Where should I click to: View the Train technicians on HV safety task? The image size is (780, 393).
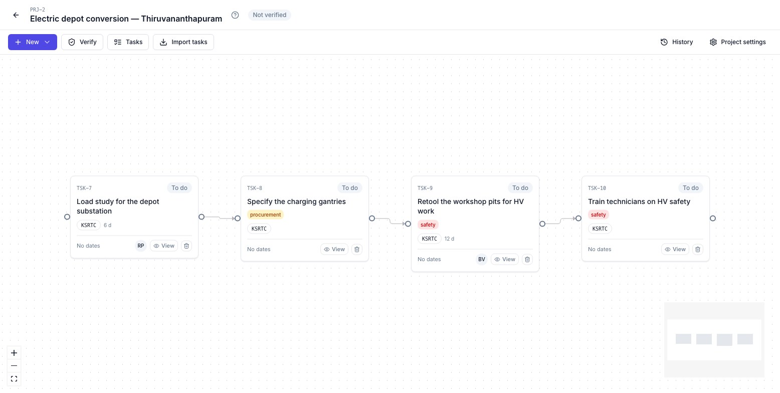tap(675, 249)
